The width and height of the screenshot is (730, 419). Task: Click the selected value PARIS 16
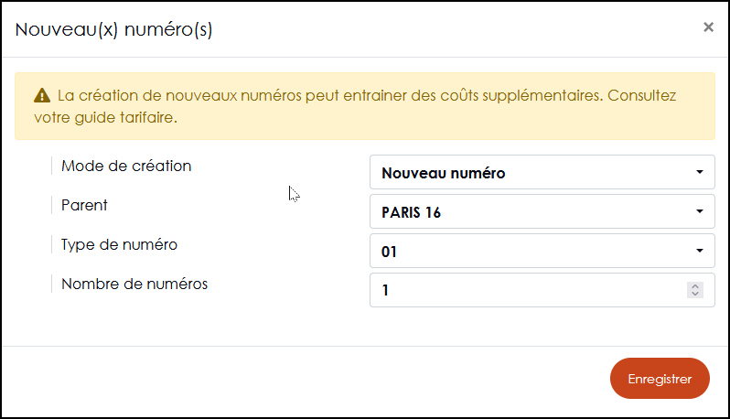click(411, 212)
